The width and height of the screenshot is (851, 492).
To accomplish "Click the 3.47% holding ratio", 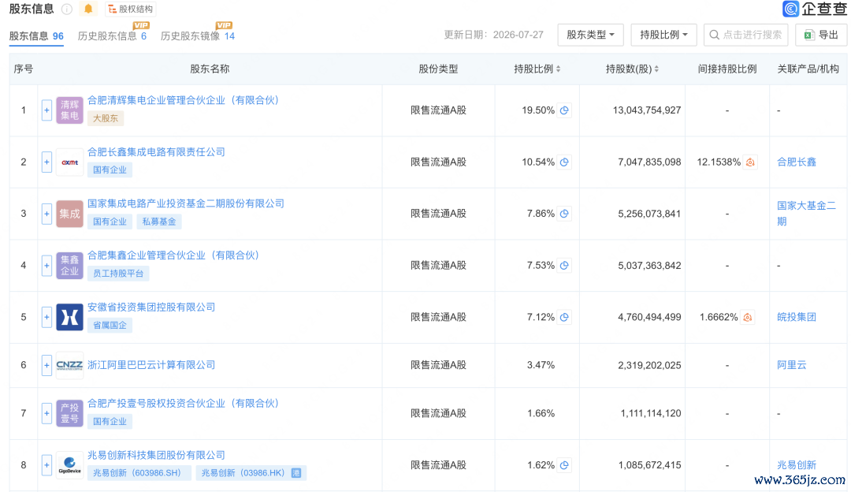I will tap(541, 365).
